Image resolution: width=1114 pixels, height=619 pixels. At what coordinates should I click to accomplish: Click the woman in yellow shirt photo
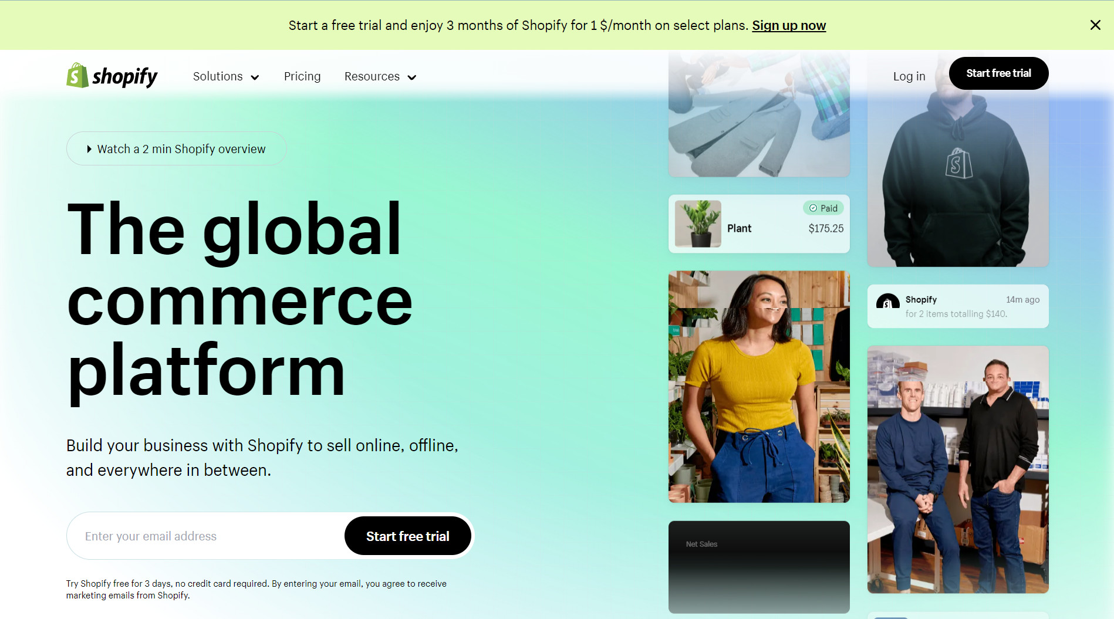pyautogui.click(x=759, y=386)
